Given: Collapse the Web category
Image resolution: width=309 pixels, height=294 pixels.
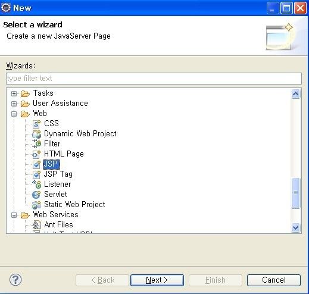Looking at the screenshot, I should pyautogui.click(x=14, y=114).
